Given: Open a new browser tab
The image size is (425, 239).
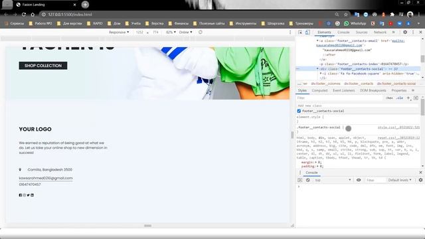Looking at the screenshot, I should click(85, 5).
